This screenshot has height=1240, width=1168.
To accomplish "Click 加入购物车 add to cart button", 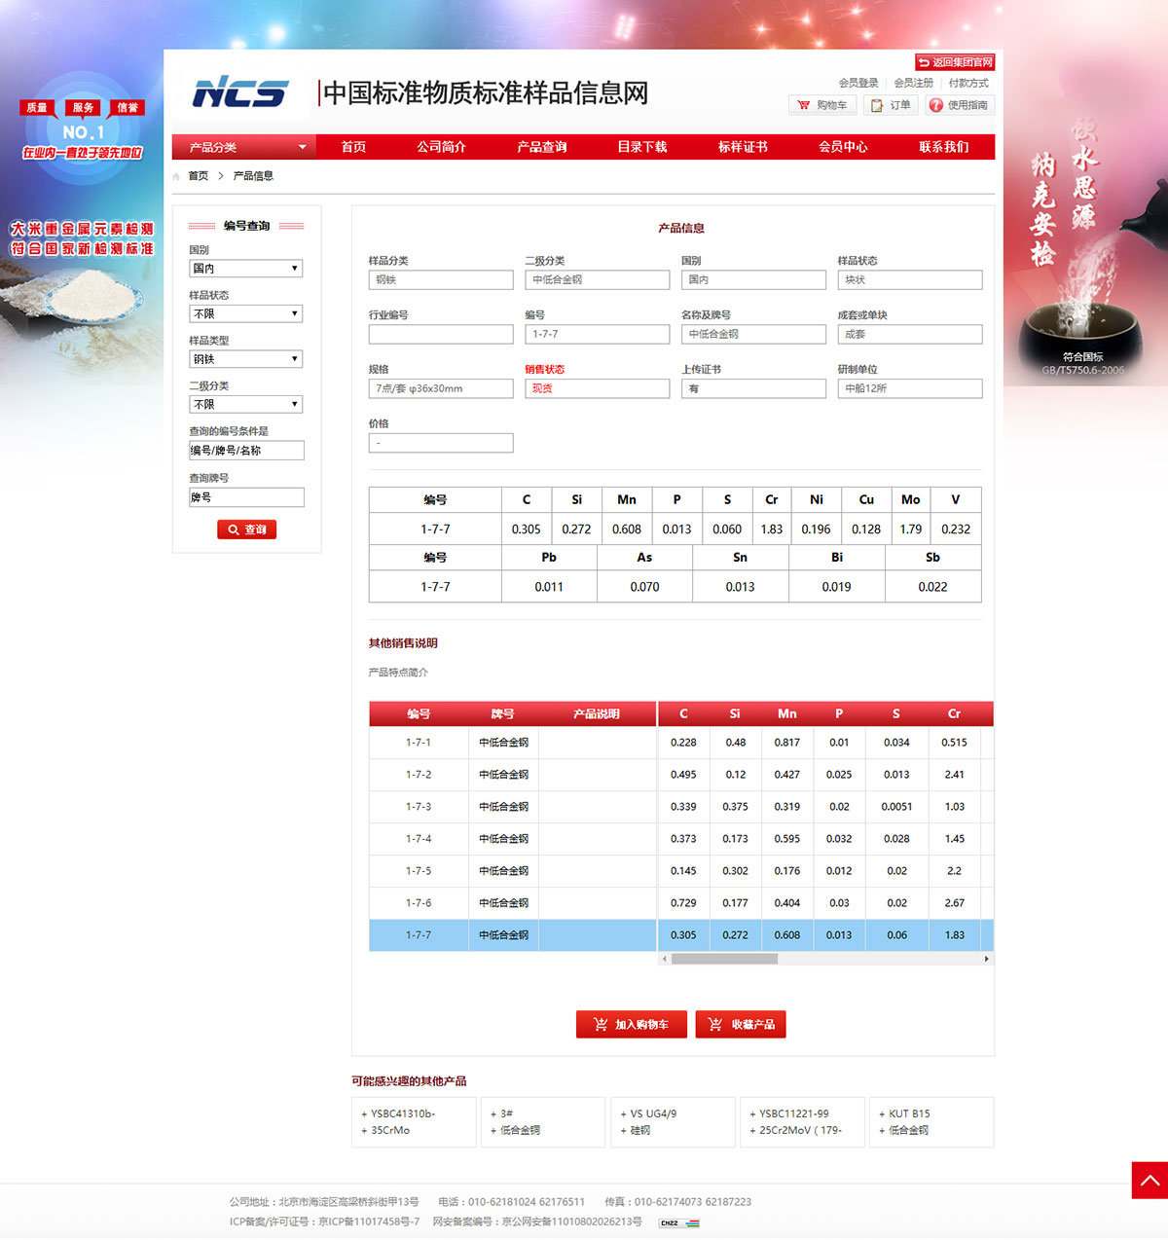I will pyautogui.click(x=631, y=1025).
